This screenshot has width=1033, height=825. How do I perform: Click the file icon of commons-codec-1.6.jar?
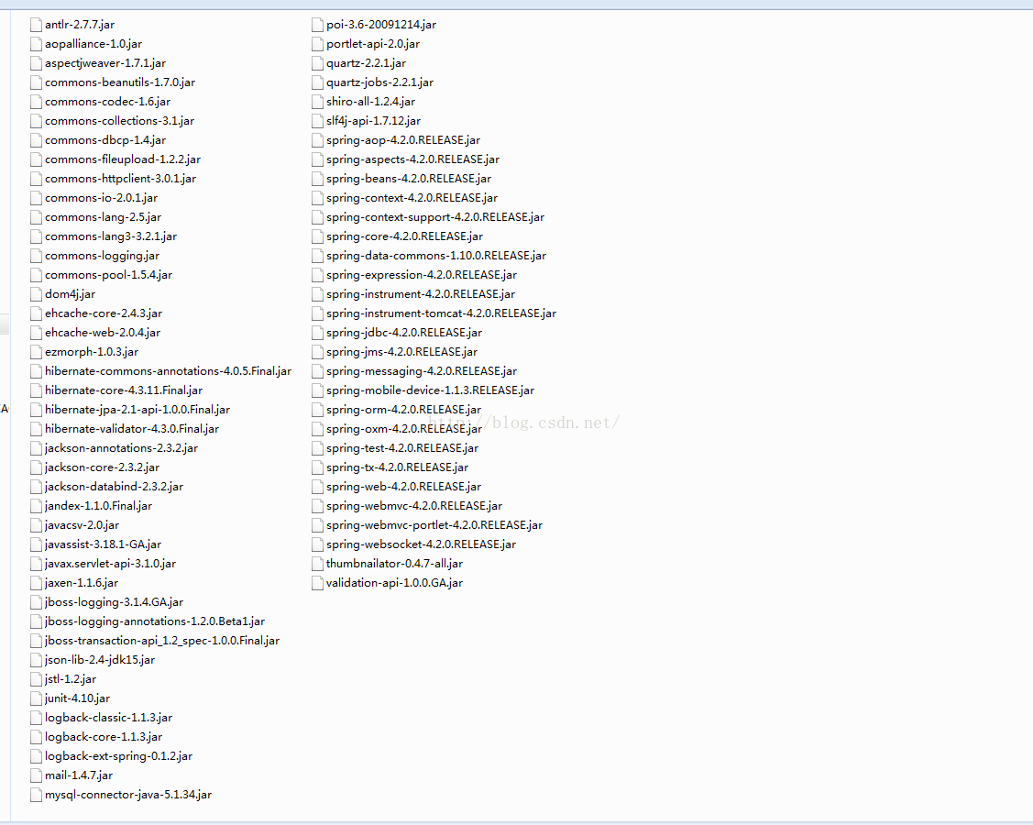[x=37, y=102]
